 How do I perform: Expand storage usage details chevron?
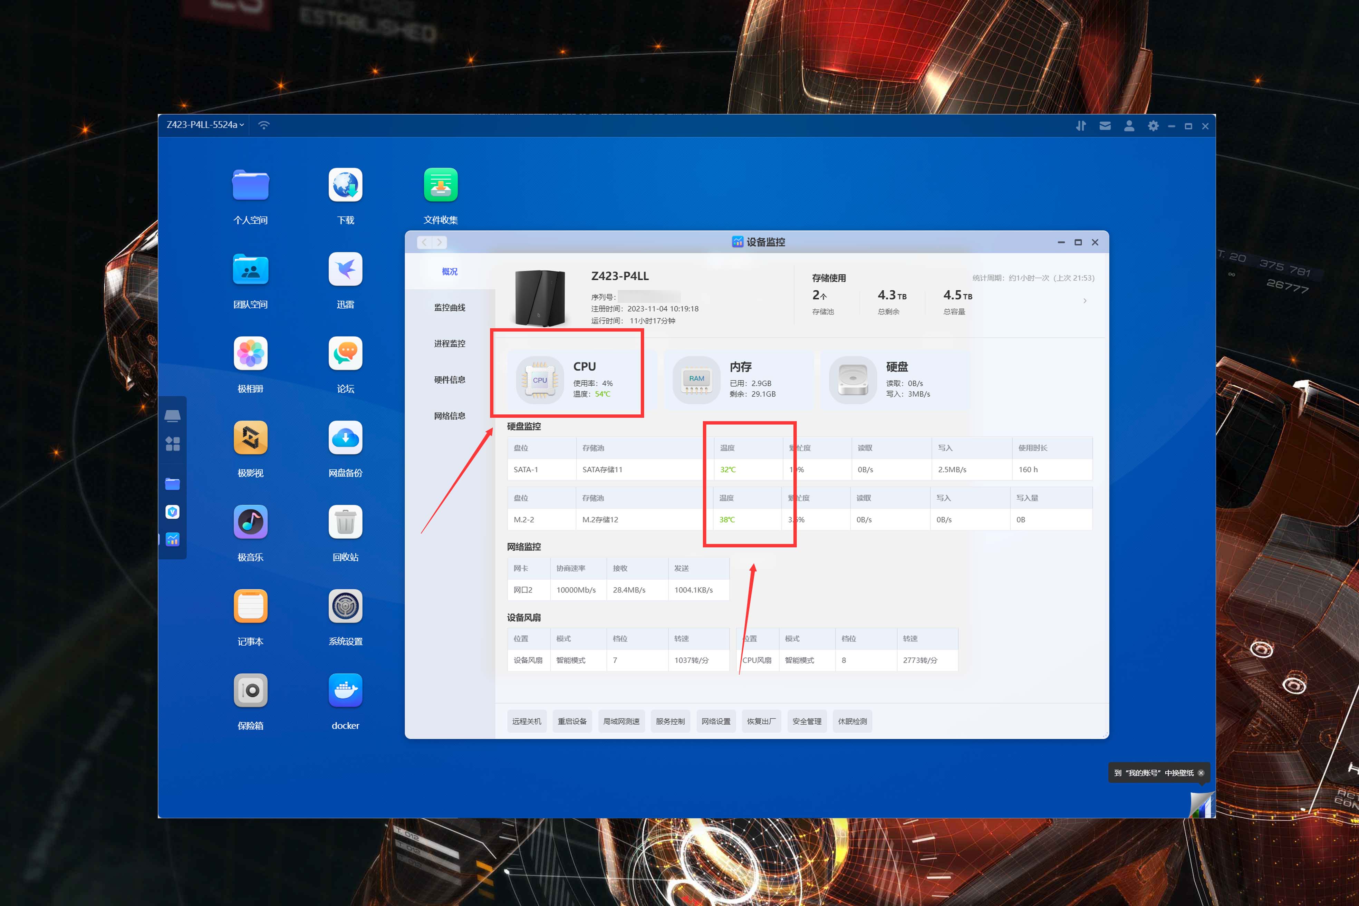(x=1085, y=300)
